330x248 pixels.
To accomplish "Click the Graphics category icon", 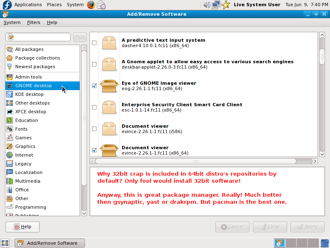I will tap(9, 146).
